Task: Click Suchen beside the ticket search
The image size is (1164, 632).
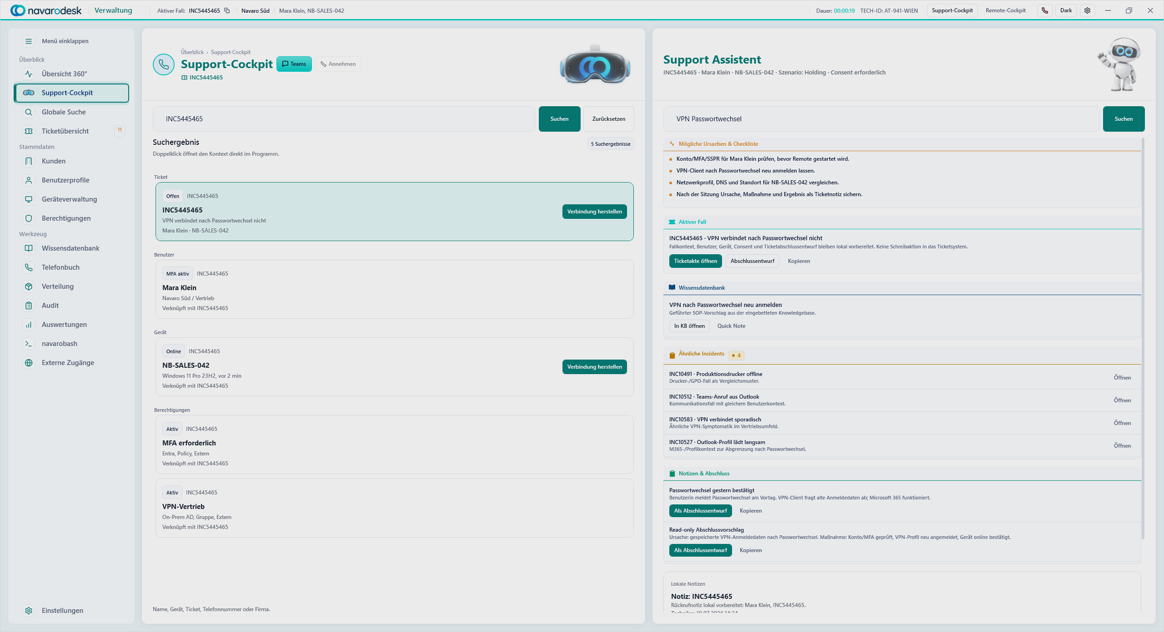Action: 559,119
